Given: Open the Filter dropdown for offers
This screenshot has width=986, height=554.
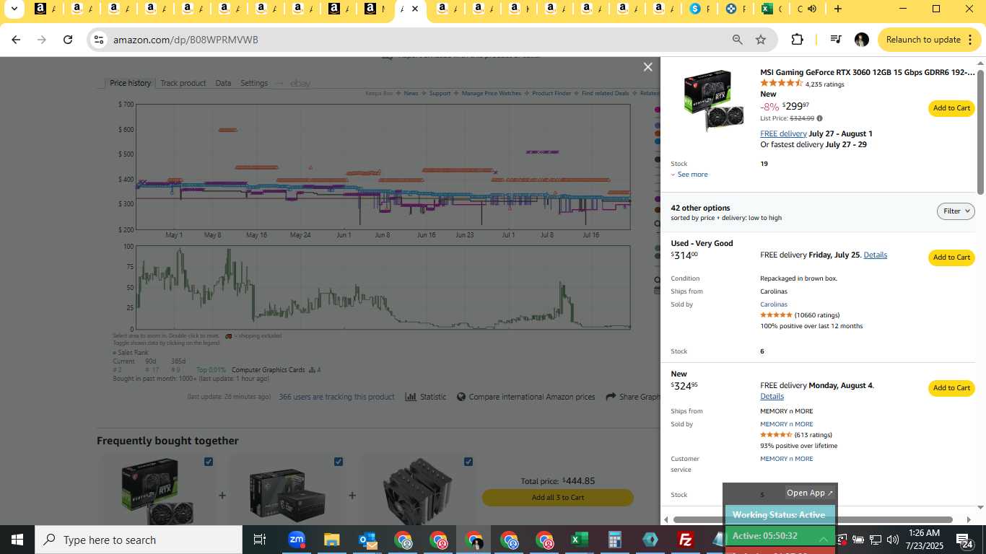Looking at the screenshot, I should [956, 211].
